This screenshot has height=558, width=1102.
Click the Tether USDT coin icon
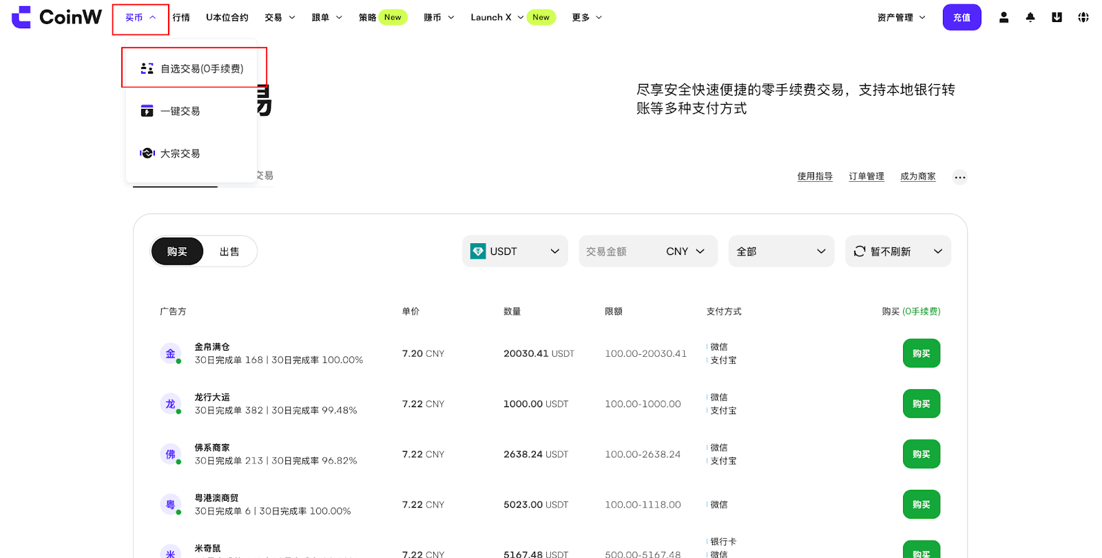[478, 251]
